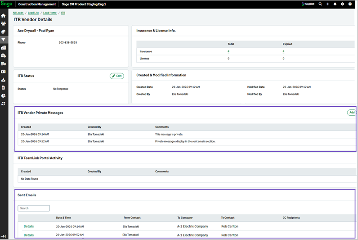The width and height of the screenshot is (358, 240).
Task: Go to Lead Home breadcrumb
Action: click(x=50, y=13)
